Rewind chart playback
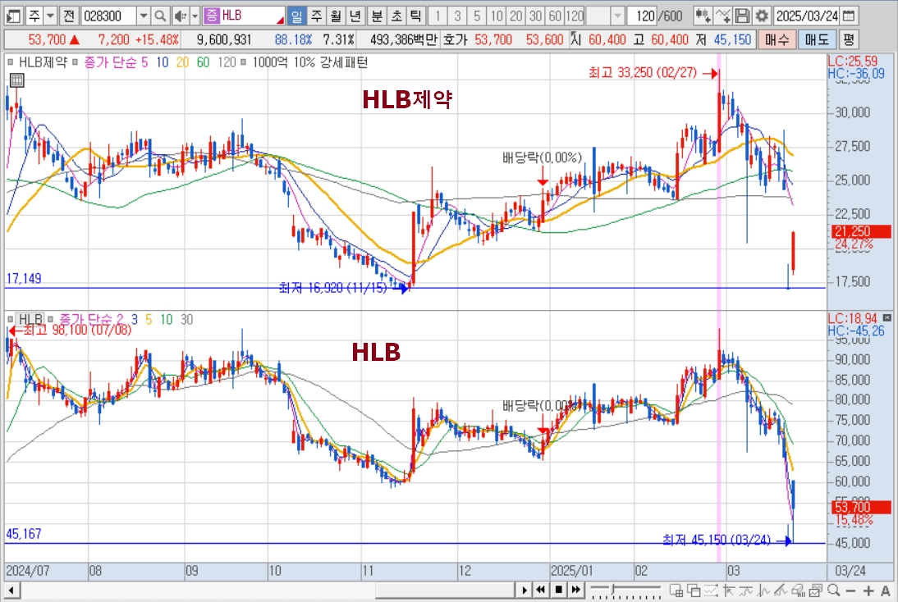898x602 pixels. point(541,590)
